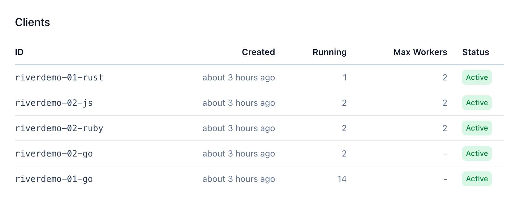Click running count for riverdemo-02-go

tap(344, 153)
